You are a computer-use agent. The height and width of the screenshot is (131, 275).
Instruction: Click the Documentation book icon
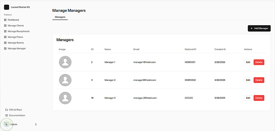7,115
